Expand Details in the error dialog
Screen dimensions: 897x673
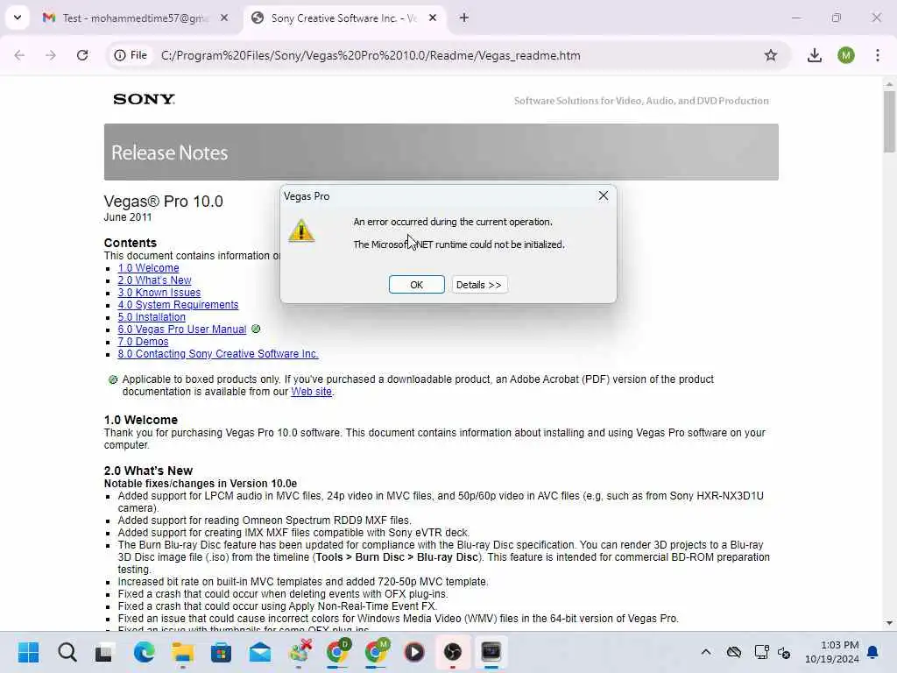pyautogui.click(x=479, y=285)
